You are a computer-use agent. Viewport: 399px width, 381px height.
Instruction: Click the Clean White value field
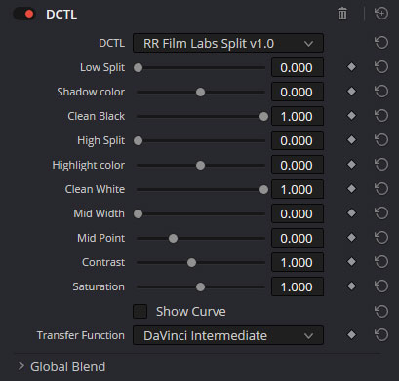point(298,189)
